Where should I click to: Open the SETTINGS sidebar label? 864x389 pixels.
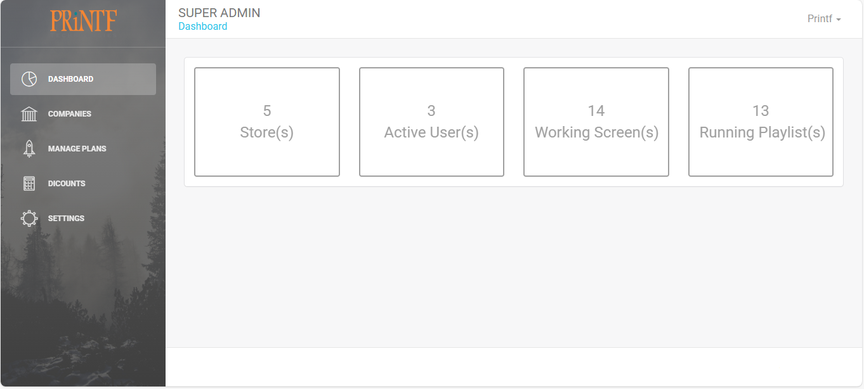[x=66, y=219]
